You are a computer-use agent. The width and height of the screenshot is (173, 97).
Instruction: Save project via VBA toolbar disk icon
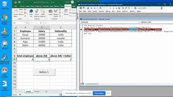[88, 8]
